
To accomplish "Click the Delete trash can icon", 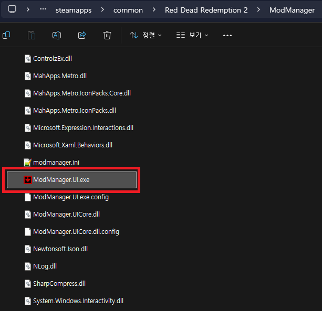I will [x=107, y=35].
